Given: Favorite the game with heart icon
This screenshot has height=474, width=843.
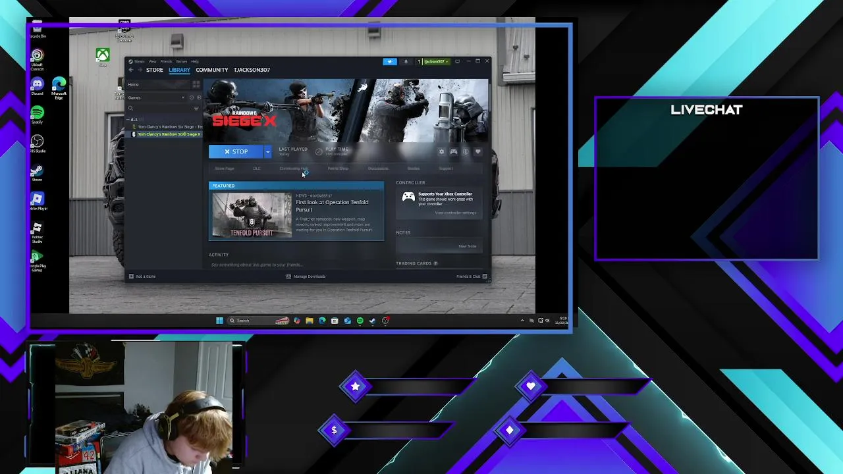Looking at the screenshot, I should pyautogui.click(x=478, y=152).
